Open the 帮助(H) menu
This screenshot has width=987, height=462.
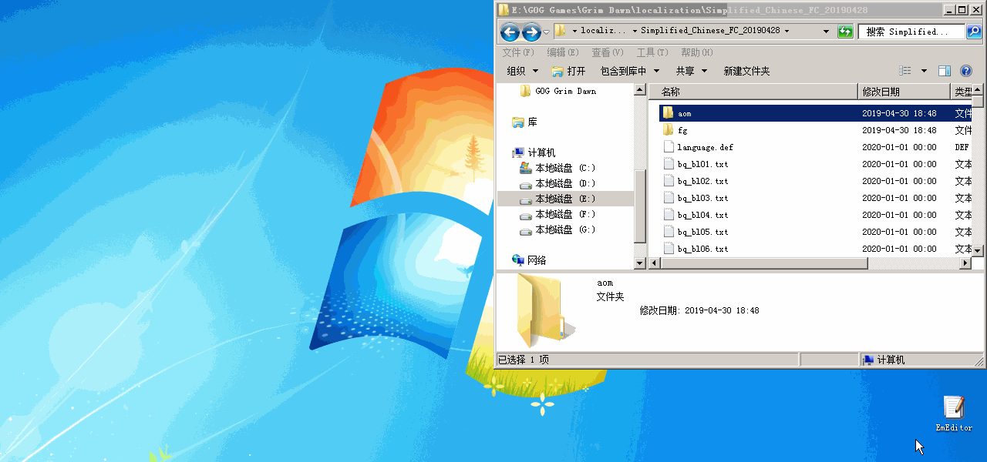pyautogui.click(x=697, y=52)
